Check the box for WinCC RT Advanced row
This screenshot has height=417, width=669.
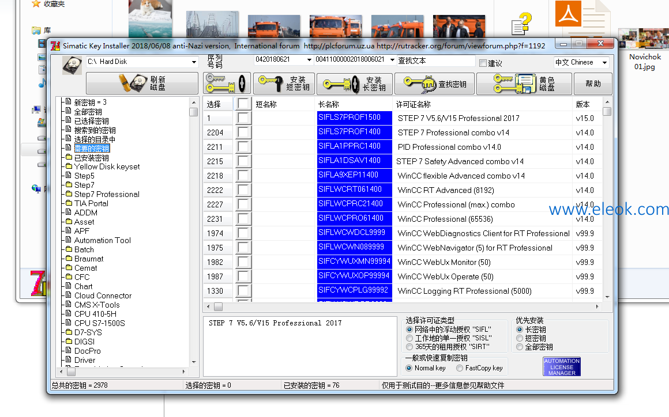(243, 190)
